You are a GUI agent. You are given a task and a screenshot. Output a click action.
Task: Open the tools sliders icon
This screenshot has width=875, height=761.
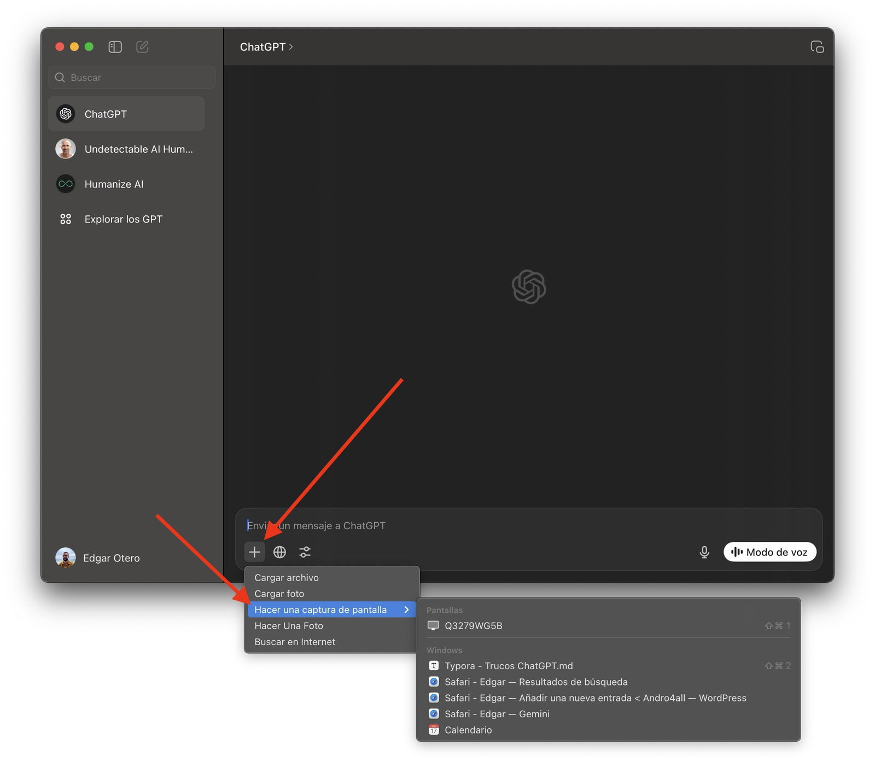coord(305,552)
